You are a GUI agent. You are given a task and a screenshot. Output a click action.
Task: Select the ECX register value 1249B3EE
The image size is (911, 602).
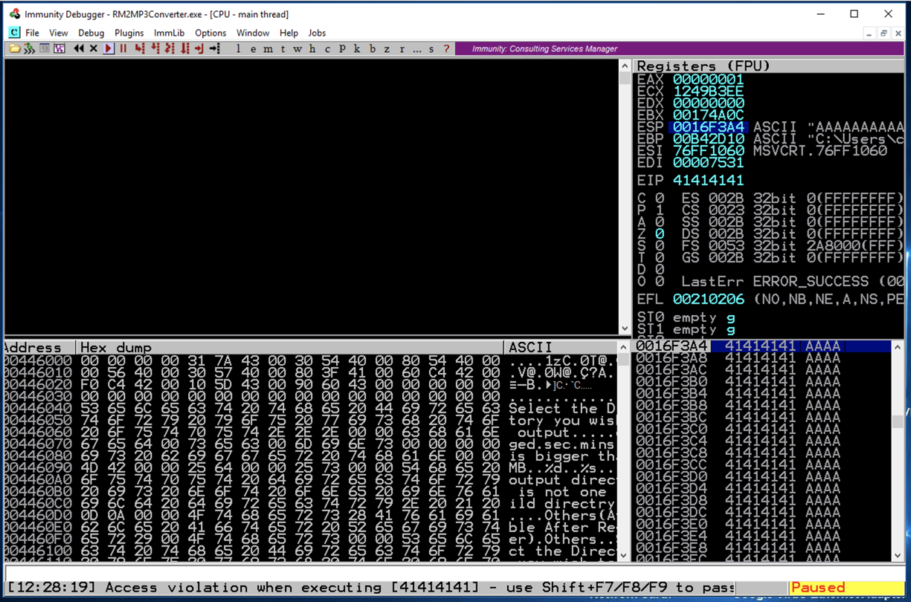pyautogui.click(x=708, y=91)
